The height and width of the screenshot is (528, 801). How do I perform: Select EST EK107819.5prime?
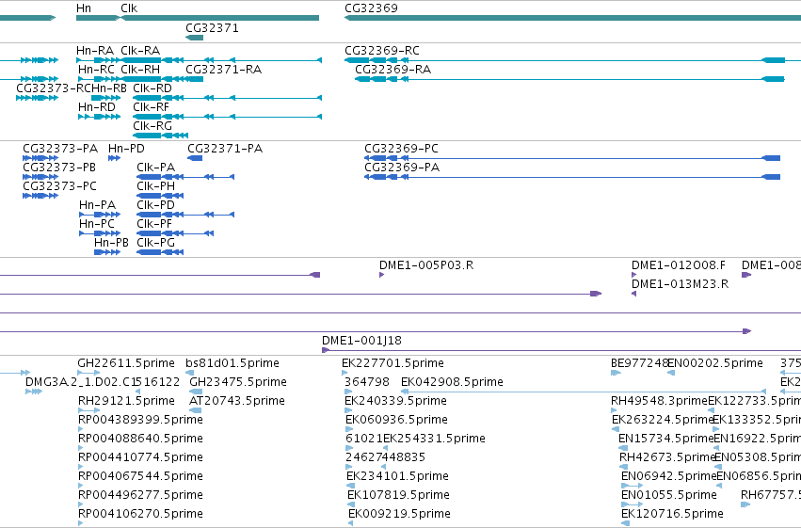398,496
